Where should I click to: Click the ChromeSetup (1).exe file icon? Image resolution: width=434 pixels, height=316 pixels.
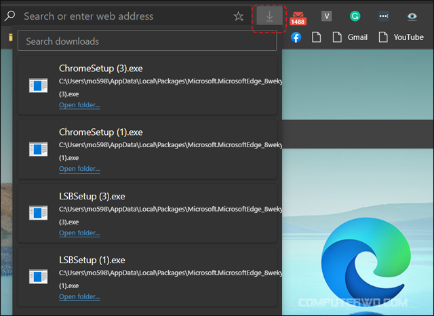pyautogui.click(x=38, y=149)
